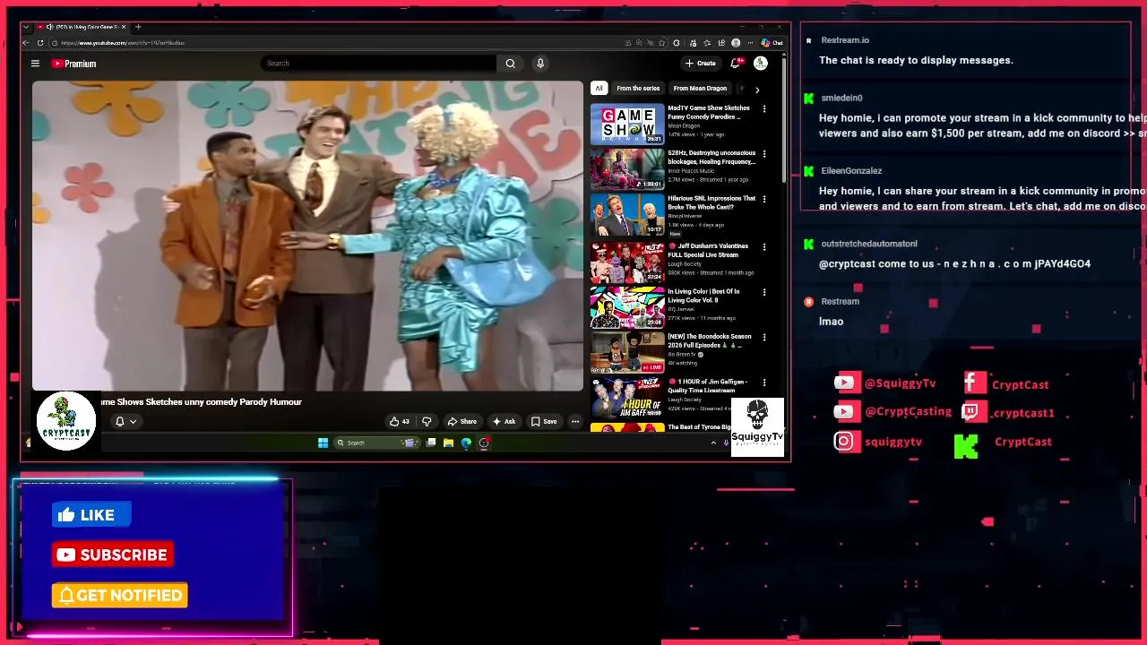Open options for In Living Color Best Of video

764,292
